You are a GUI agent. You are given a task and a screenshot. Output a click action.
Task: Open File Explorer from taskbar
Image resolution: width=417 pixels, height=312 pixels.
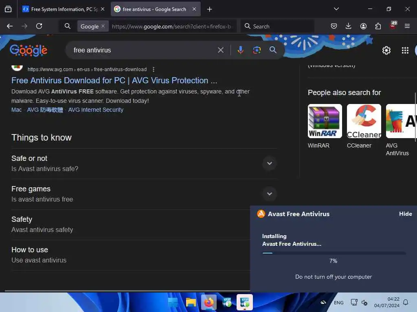tap(191, 302)
